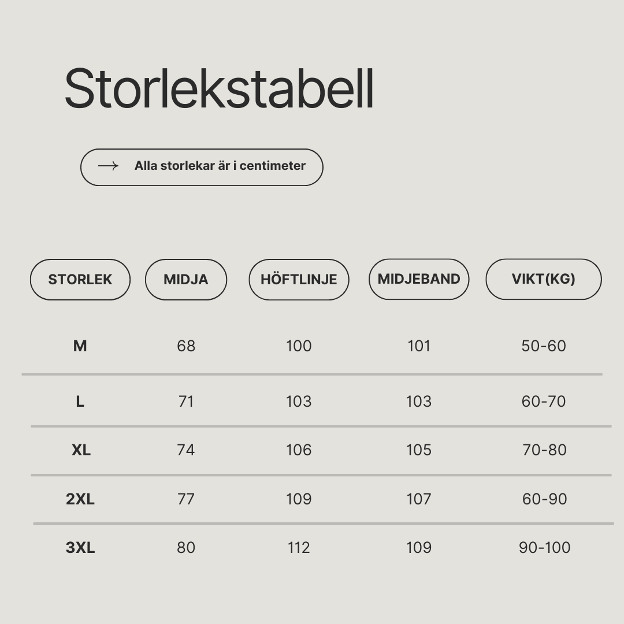Click weight range 50-60 for size M

[544, 346]
